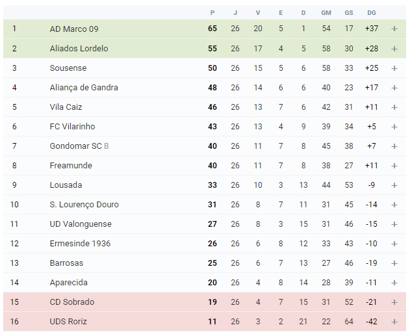
Task: Open the Ermesinde 1936 team link
Action: click(x=80, y=244)
